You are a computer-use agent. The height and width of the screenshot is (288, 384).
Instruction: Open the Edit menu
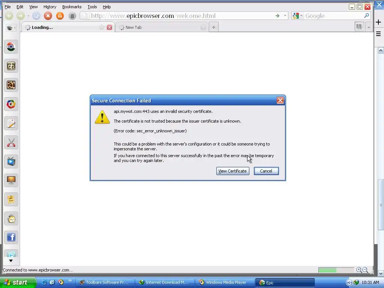20,7
